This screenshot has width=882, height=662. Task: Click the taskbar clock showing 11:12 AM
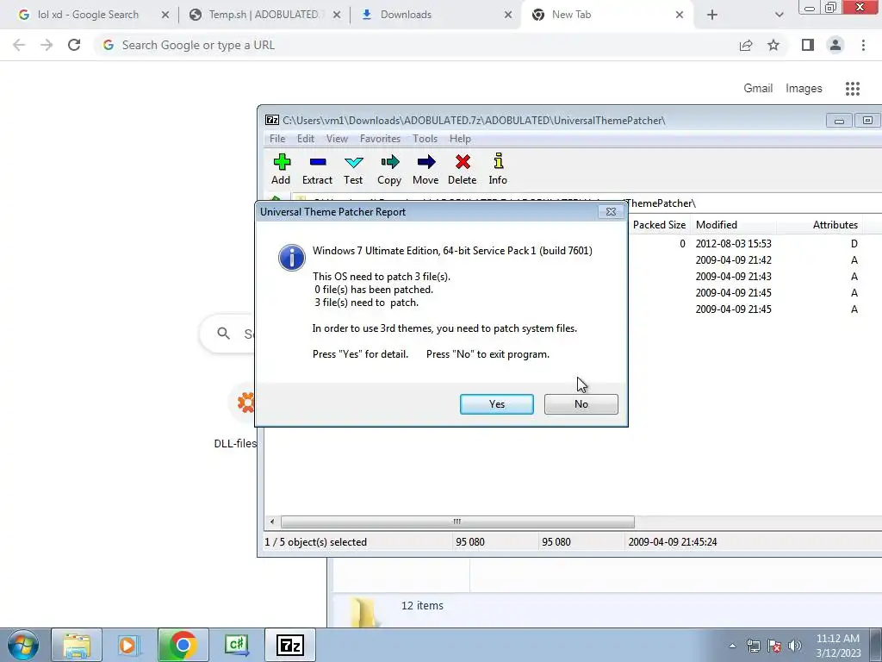pyautogui.click(x=838, y=646)
